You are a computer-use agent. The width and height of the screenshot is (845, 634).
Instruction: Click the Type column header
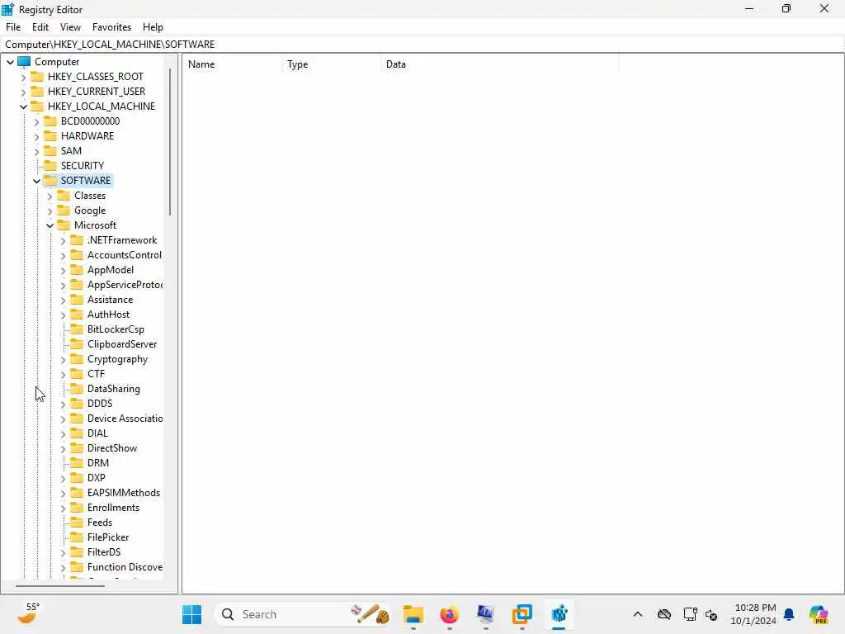click(332, 64)
